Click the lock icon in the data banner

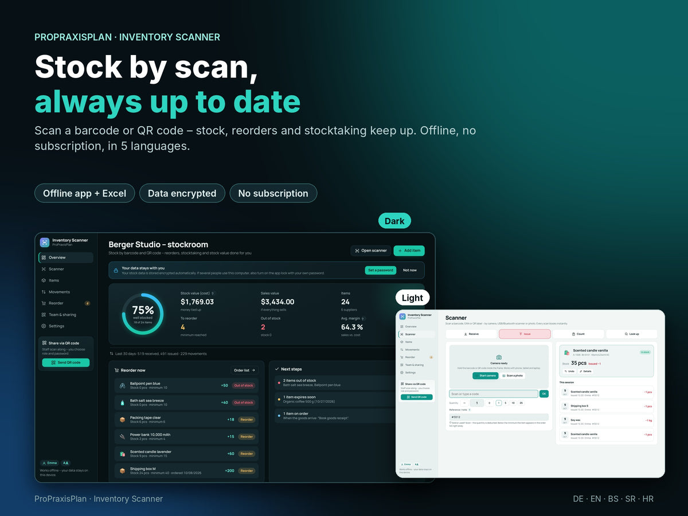tap(116, 270)
